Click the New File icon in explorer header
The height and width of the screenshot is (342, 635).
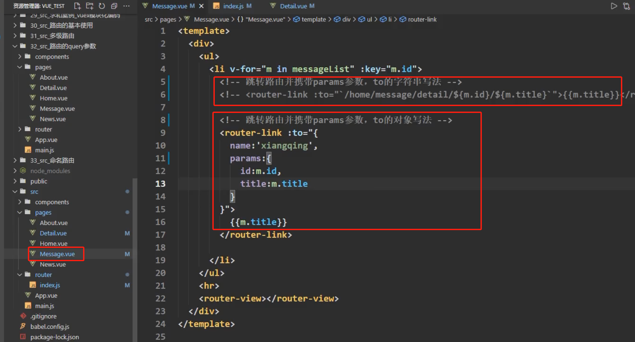(77, 6)
